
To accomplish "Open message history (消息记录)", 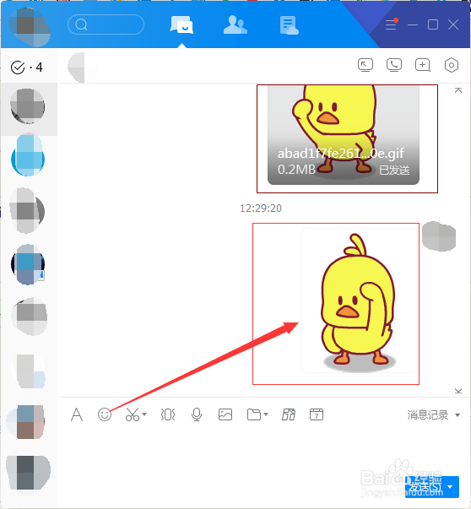I will (x=428, y=414).
